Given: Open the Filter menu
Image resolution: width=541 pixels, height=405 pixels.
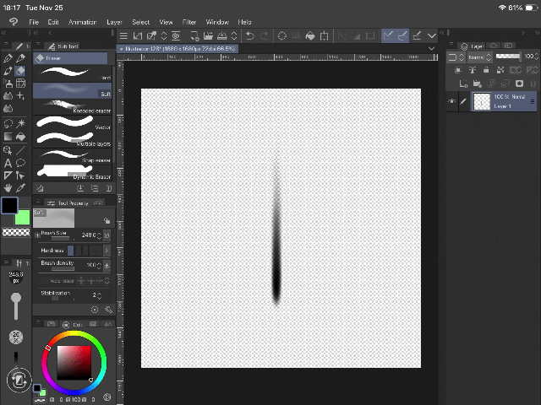Looking at the screenshot, I should [x=189, y=22].
